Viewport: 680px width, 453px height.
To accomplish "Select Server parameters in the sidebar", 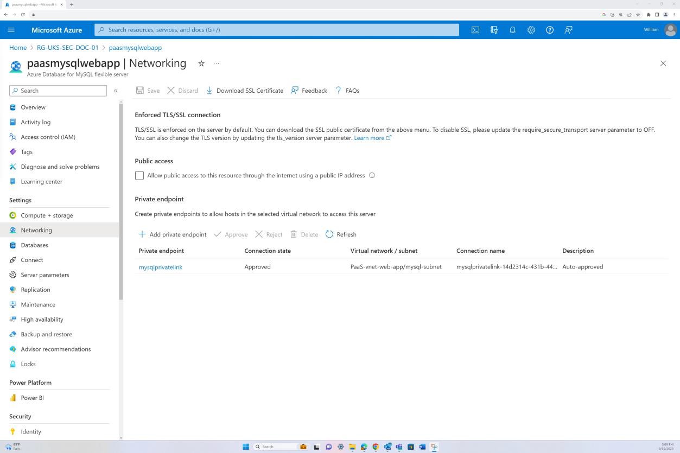I will (x=45, y=275).
